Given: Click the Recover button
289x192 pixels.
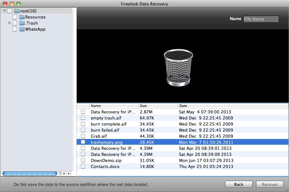Looking at the screenshot, I should [x=269, y=184].
